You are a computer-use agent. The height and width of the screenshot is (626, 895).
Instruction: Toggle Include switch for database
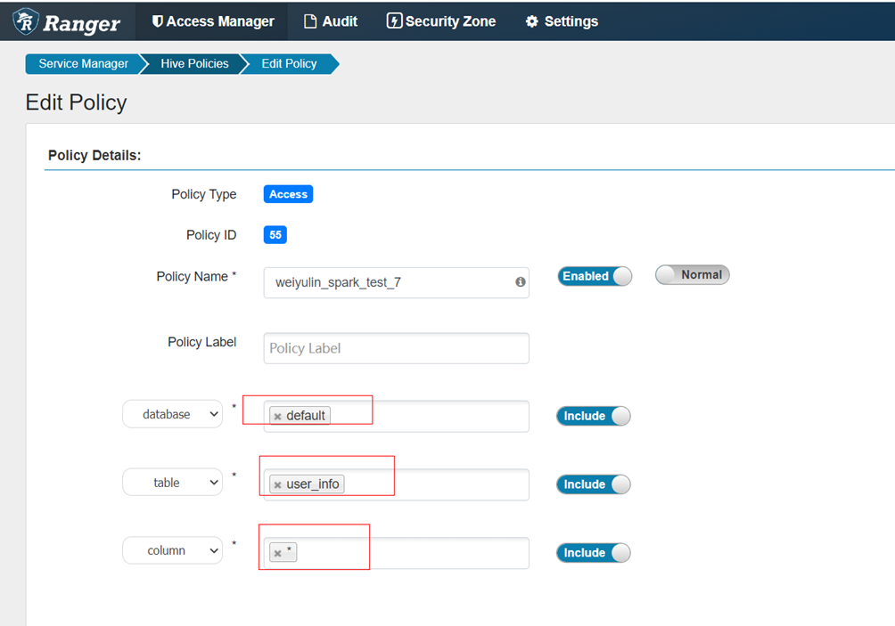coord(593,416)
